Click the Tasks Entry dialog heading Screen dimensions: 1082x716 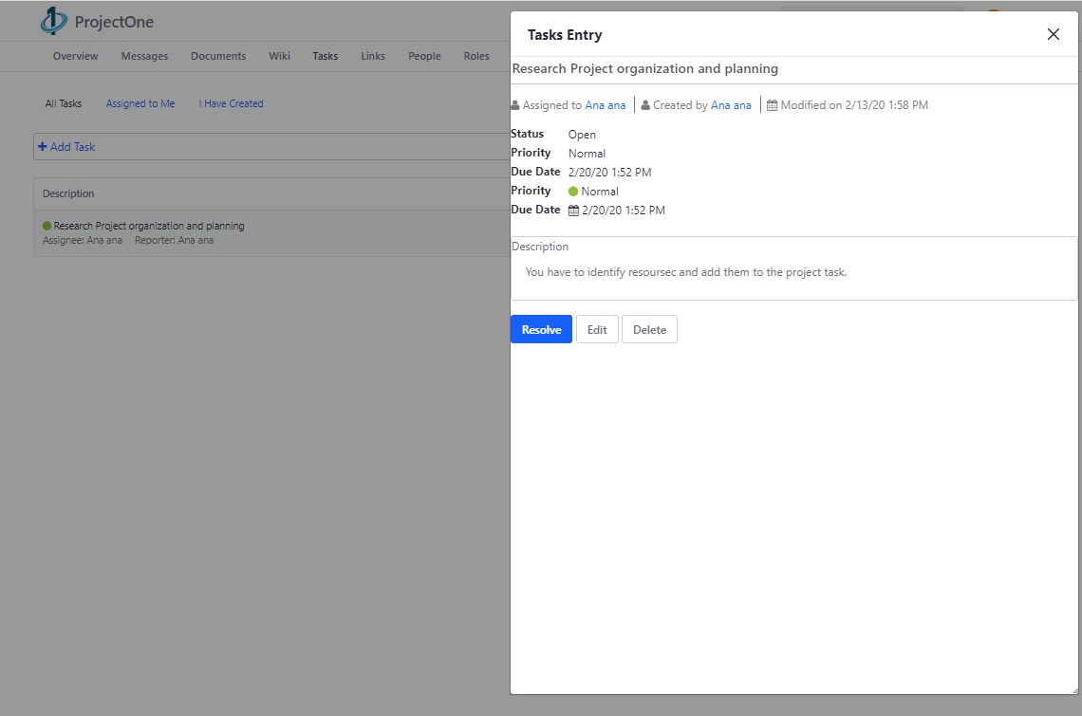tap(565, 34)
